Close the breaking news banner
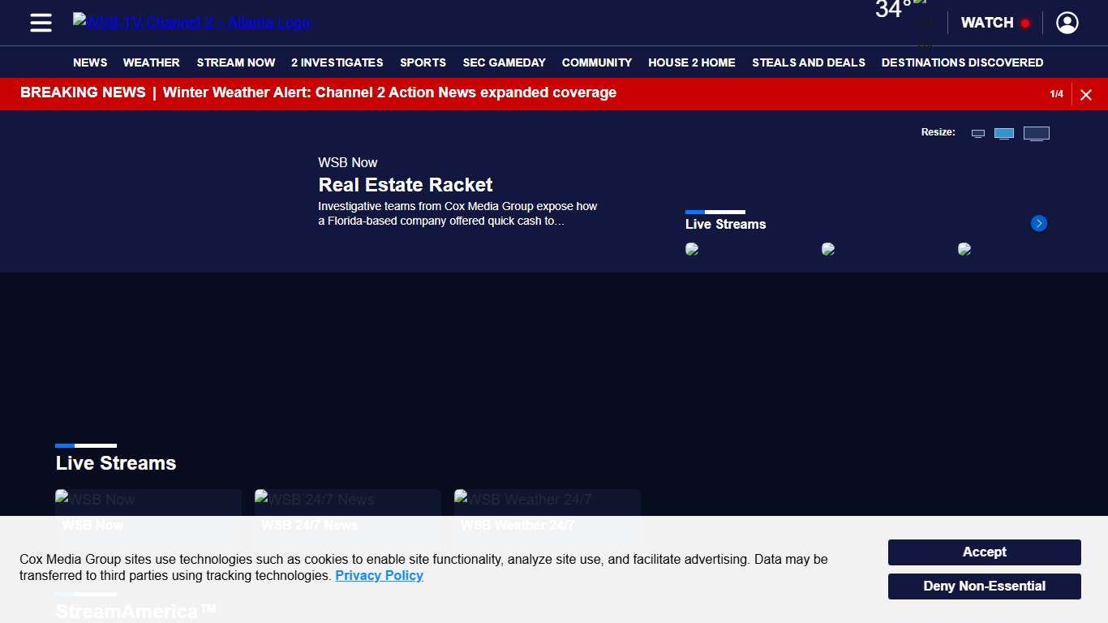 point(1086,95)
